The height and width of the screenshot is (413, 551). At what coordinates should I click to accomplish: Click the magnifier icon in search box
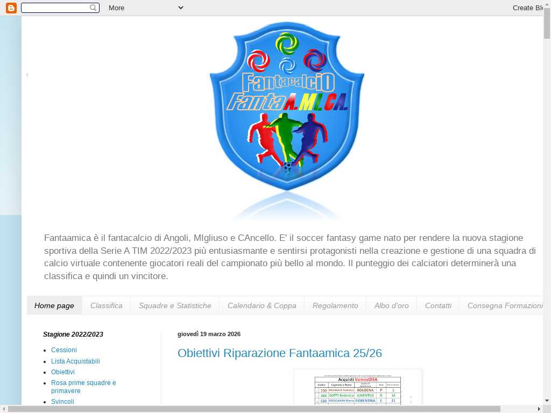coord(93,8)
